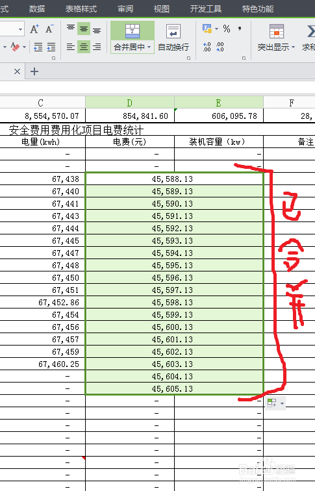Apply currency number format icon

click(207, 29)
